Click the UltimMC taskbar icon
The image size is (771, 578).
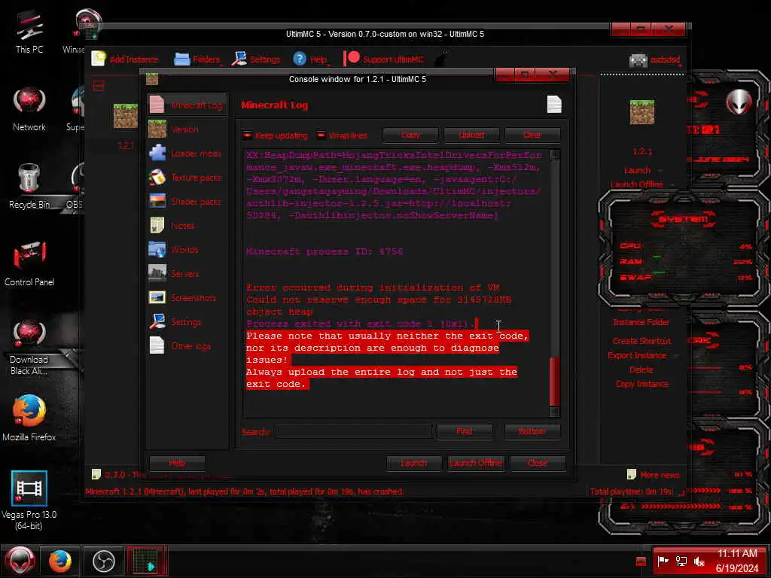[146, 561]
